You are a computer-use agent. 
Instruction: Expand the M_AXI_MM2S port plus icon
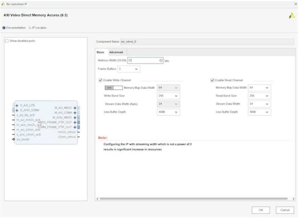click(75, 108)
